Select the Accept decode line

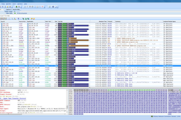(x=33, y=111)
